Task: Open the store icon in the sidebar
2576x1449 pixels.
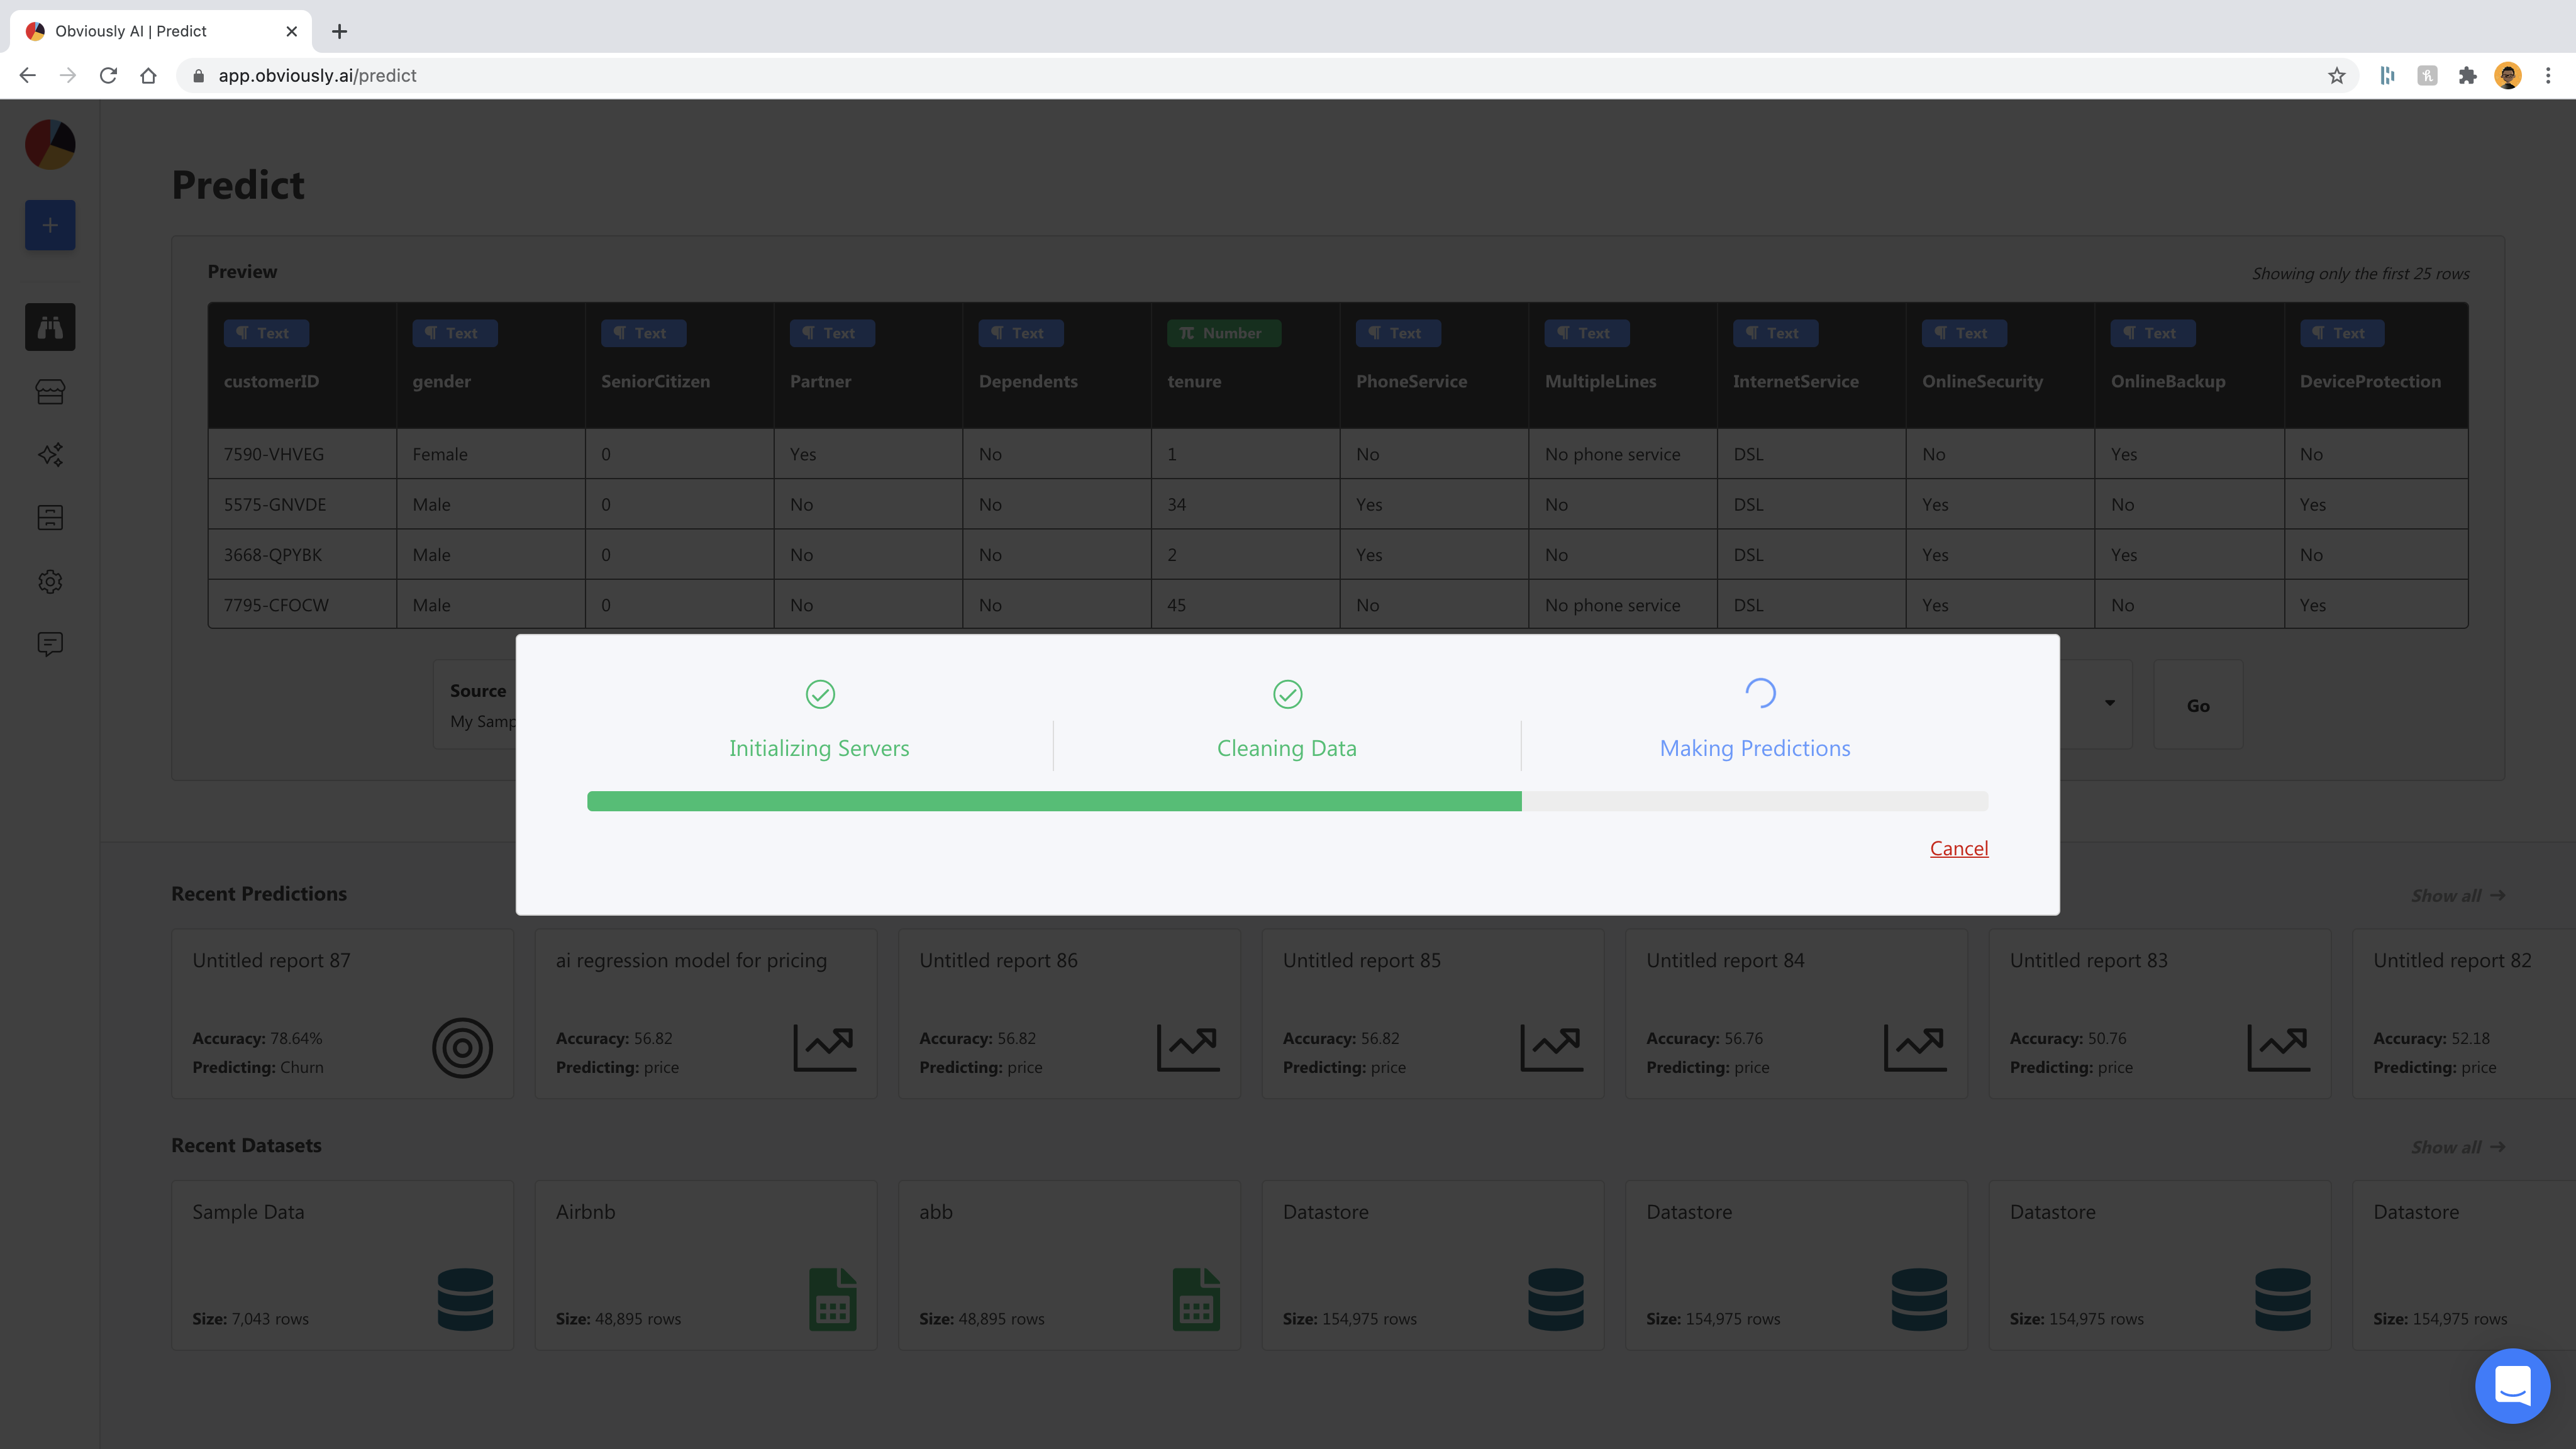Action: (x=50, y=391)
